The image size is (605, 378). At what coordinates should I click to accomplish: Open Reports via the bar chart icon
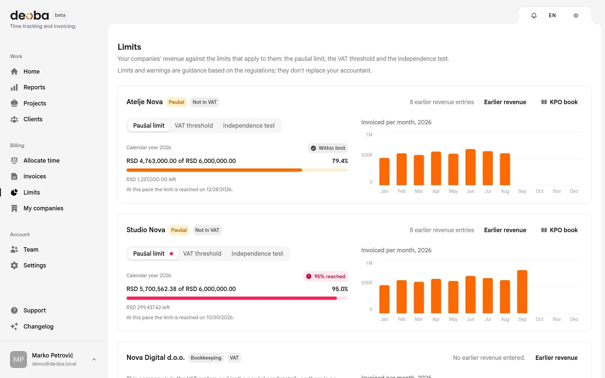point(14,87)
